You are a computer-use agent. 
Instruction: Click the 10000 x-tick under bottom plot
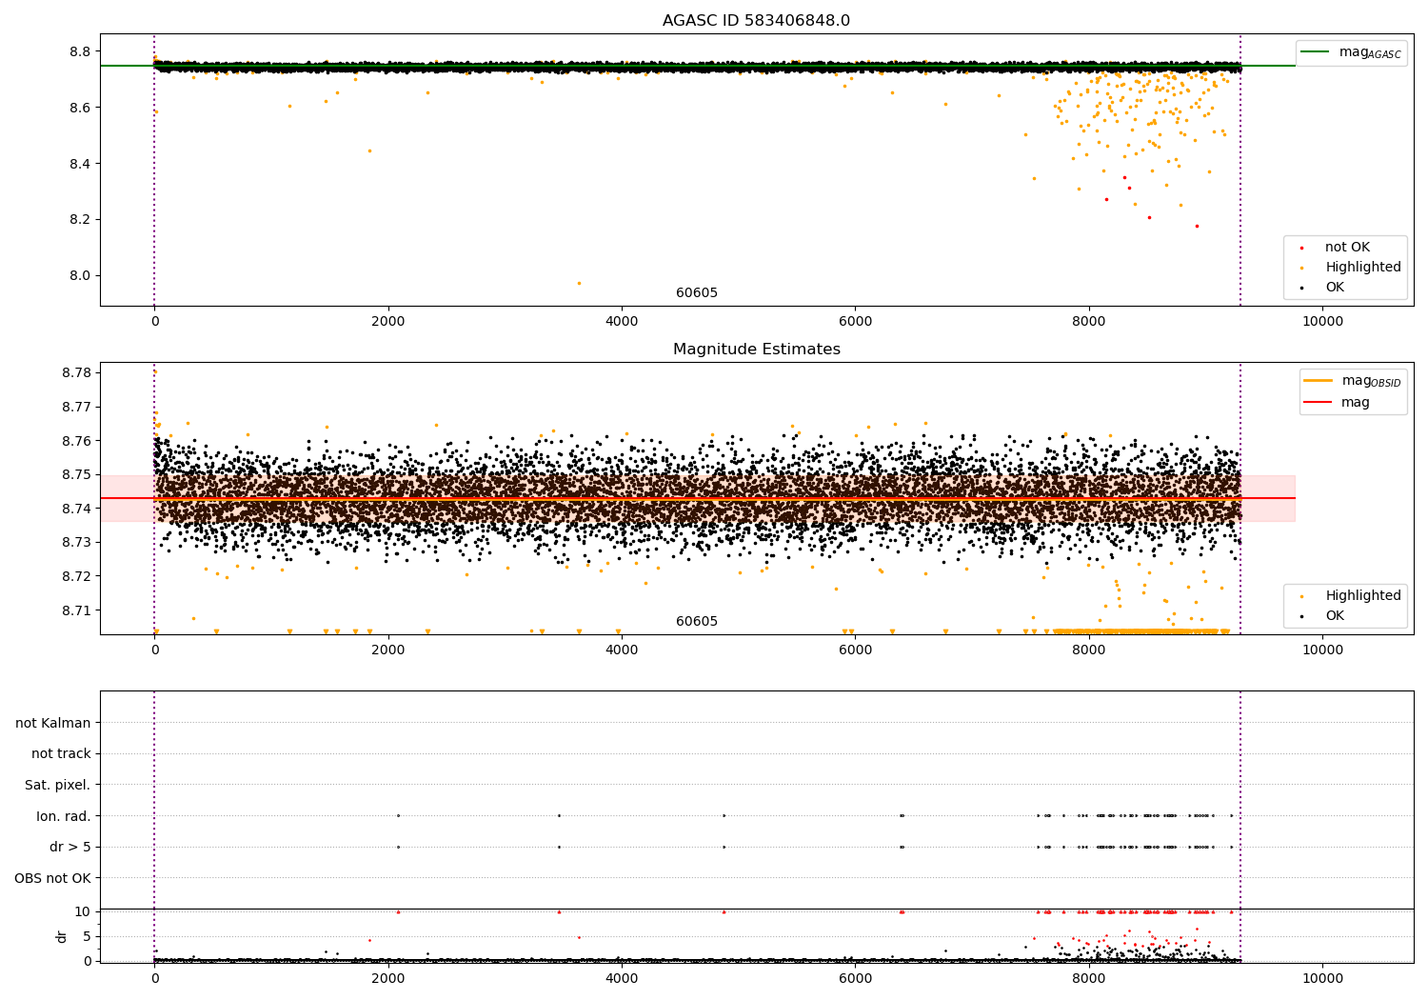pos(1322,979)
